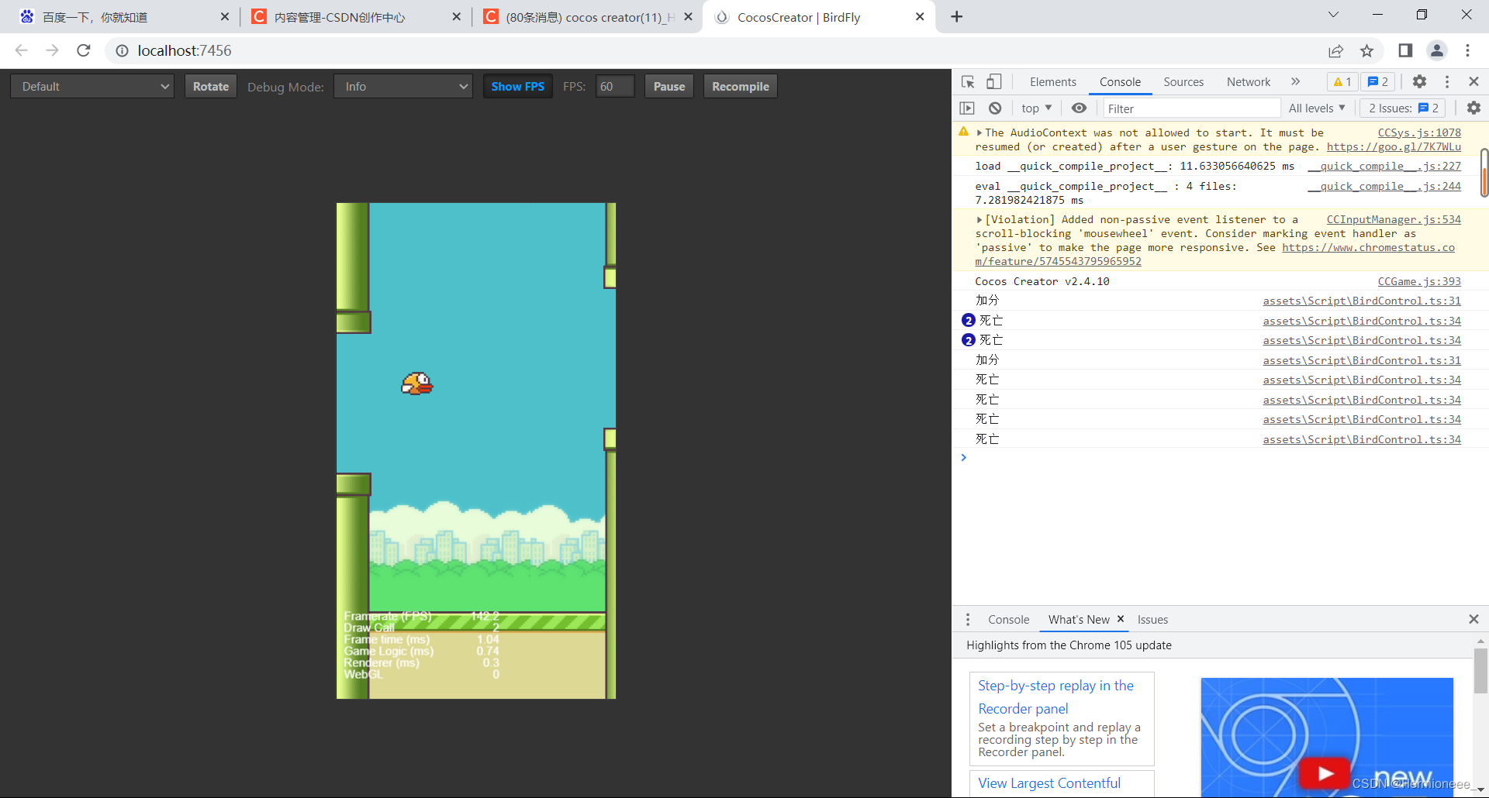
Task: View site information icon
Action: coord(122,50)
